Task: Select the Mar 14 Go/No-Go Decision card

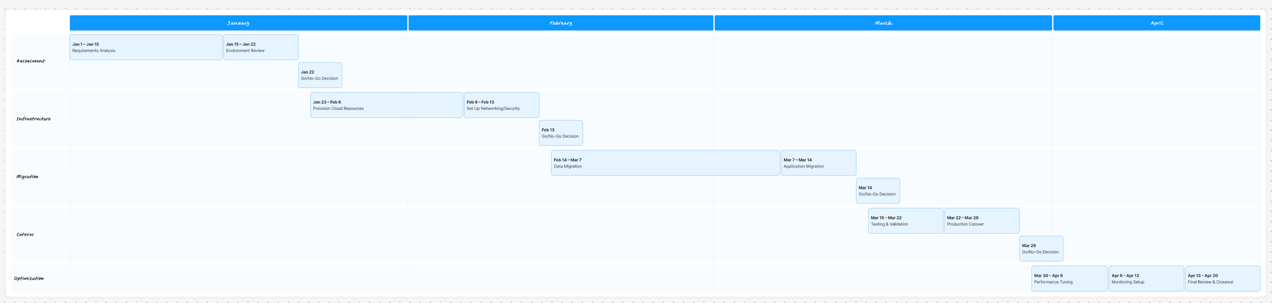Action: pos(878,190)
